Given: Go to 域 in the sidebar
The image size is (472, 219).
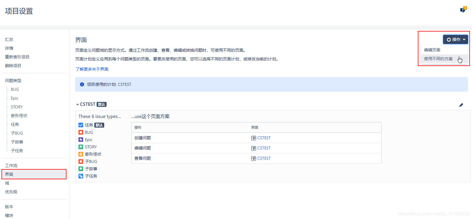Looking at the screenshot, I should 7,183.
